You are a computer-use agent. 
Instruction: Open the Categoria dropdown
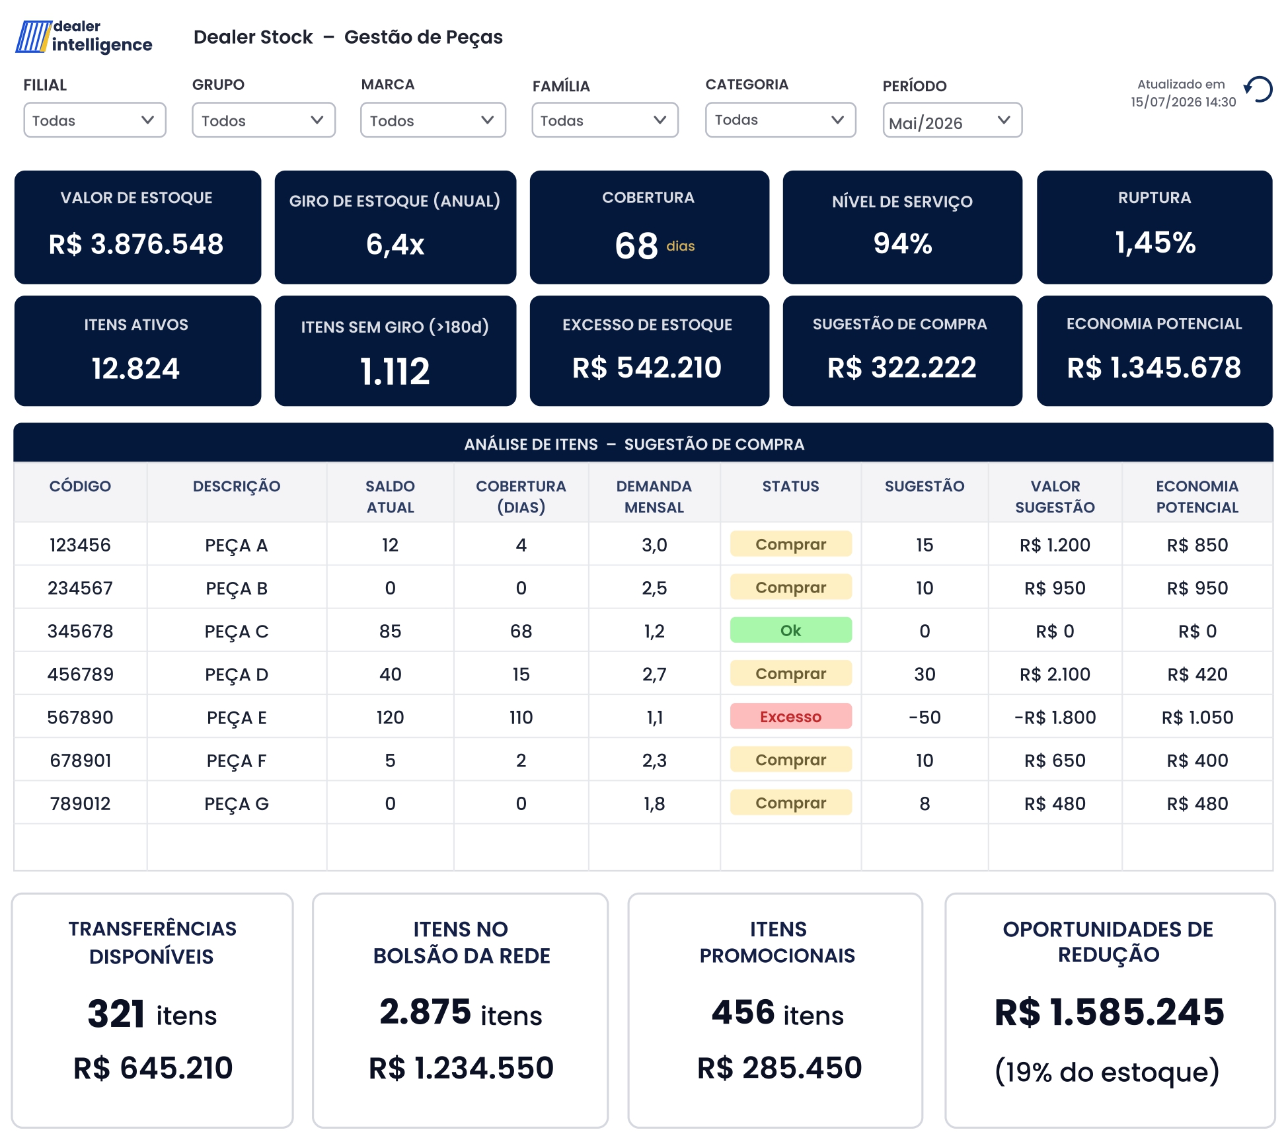click(x=780, y=120)
